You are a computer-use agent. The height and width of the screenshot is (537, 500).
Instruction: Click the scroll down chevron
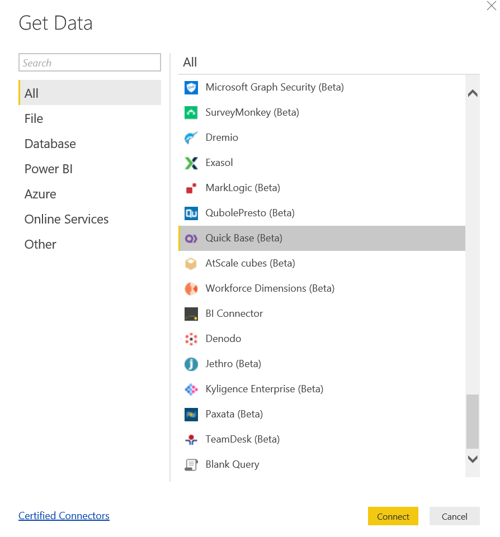[x=473, y=458]
